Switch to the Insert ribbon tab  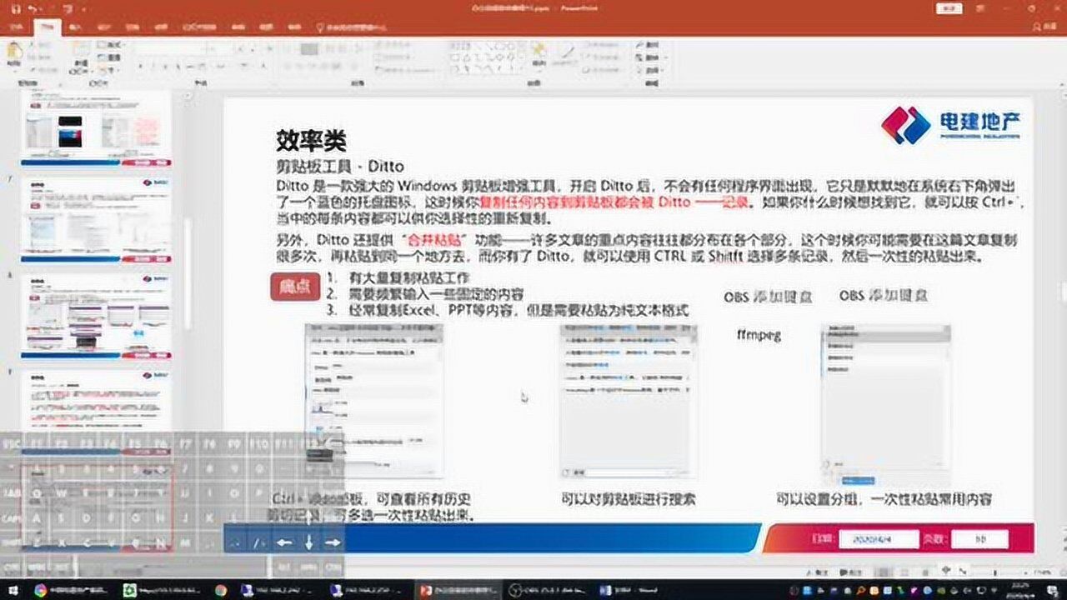[x=76, y=27]
